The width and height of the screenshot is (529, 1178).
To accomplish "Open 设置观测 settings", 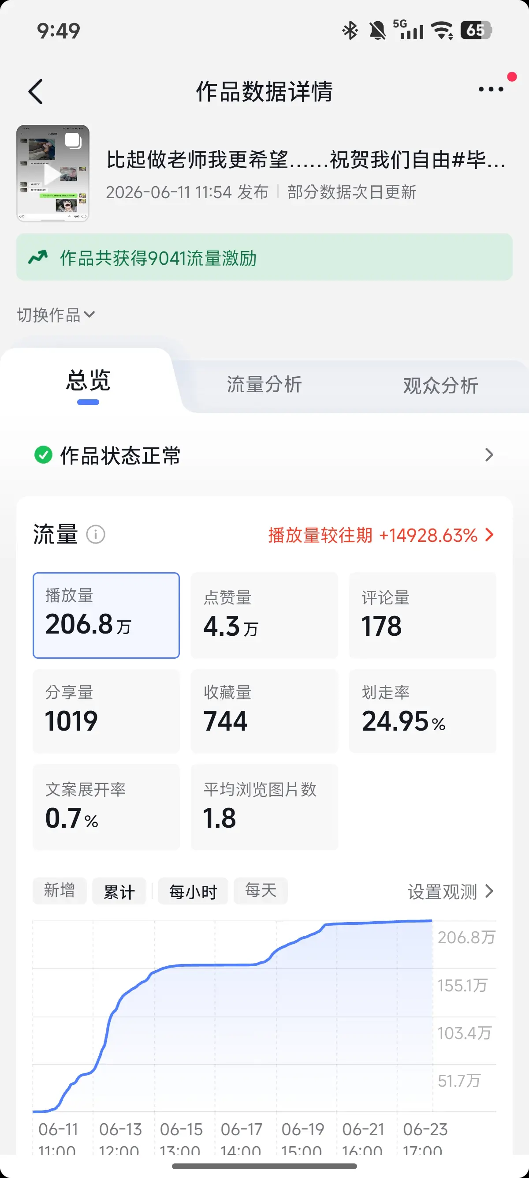I will coord(451,891).
